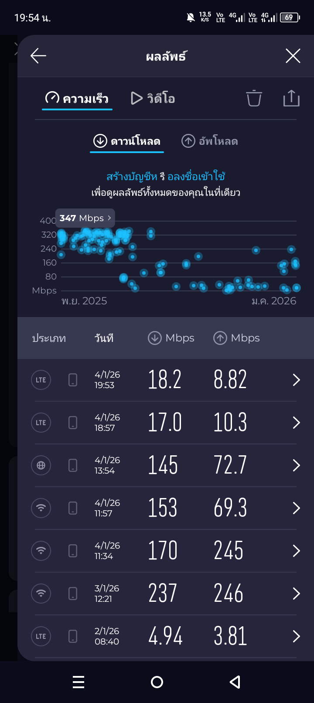Expand the 237 Mbps result details chevron

tap(296, 594)
